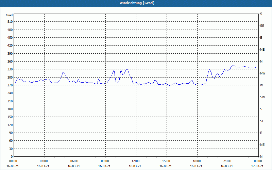This screenshot has width=272, height=170.
Task: Select the 12:00 time axis label
Action: [135, 161]
